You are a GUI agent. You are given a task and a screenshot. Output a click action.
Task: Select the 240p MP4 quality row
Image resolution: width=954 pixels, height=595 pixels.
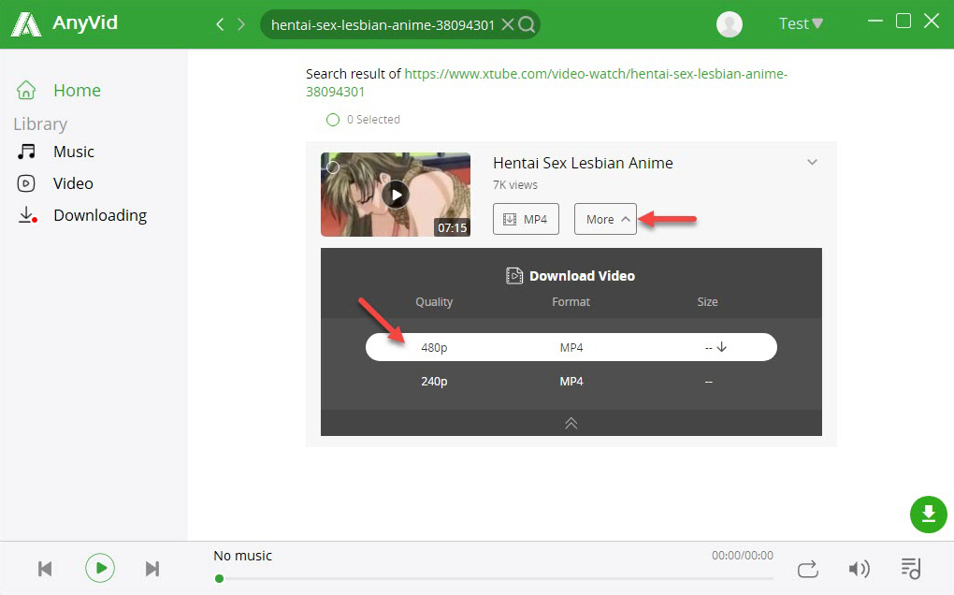point(571,382)
